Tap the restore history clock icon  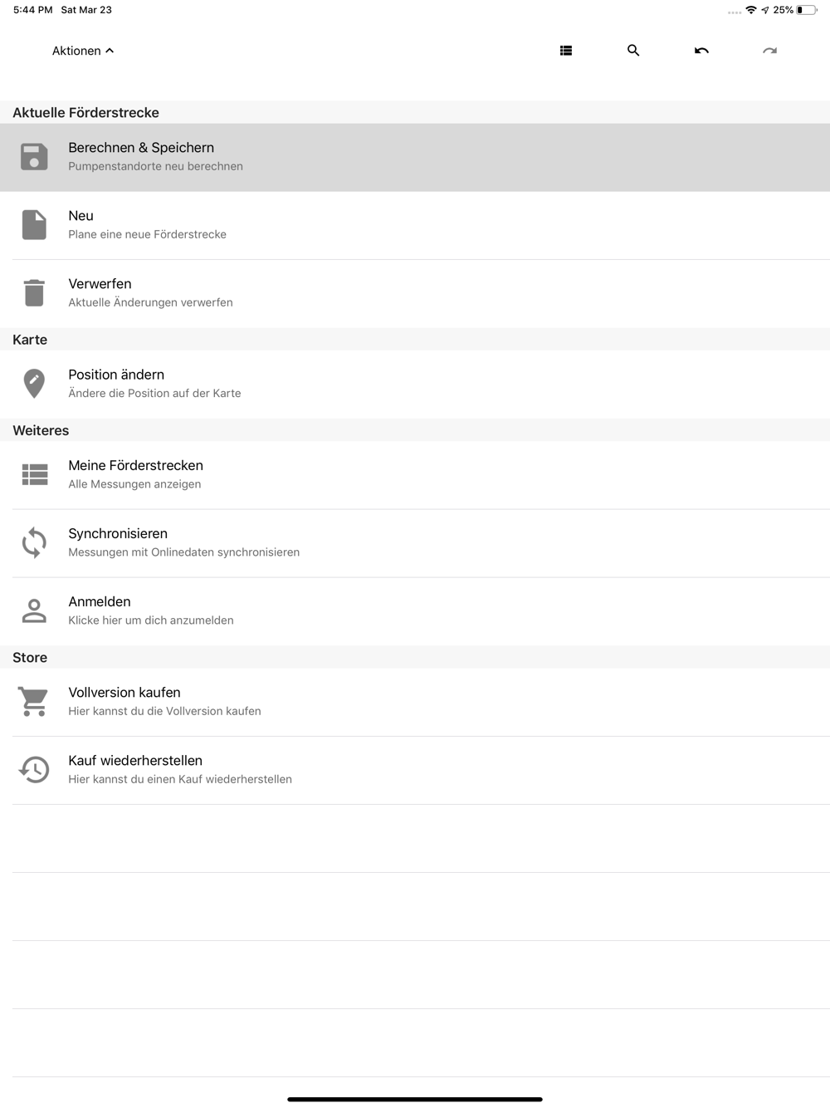tap(34, 770)
